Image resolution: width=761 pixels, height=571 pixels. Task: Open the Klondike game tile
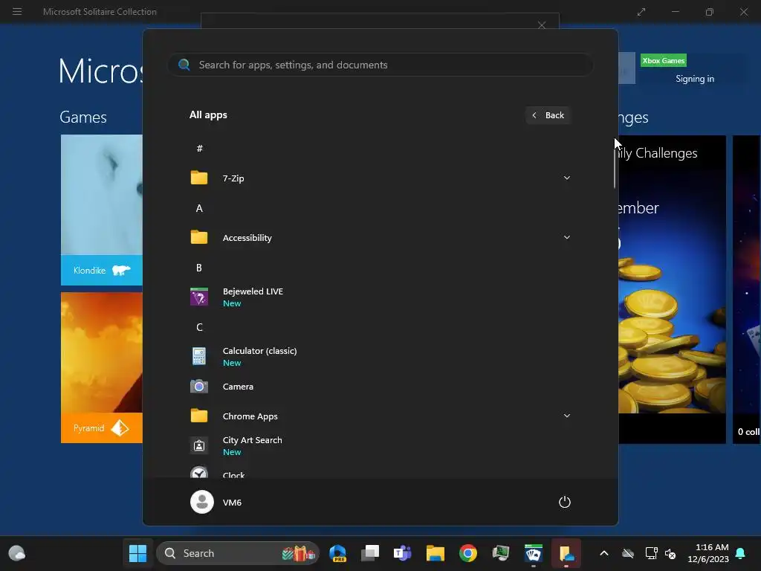click(101, 210)
